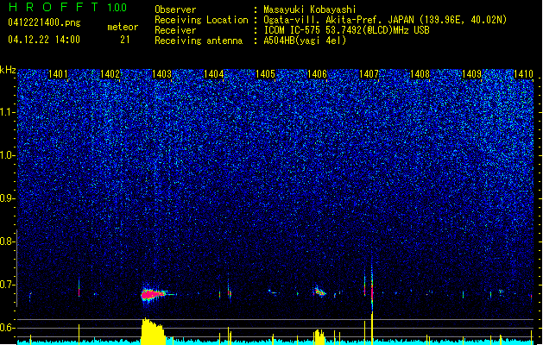Screen dimensions: 543x345
Task: Click the ICOM IC-575 receiver text
Action: coord(346,30)
